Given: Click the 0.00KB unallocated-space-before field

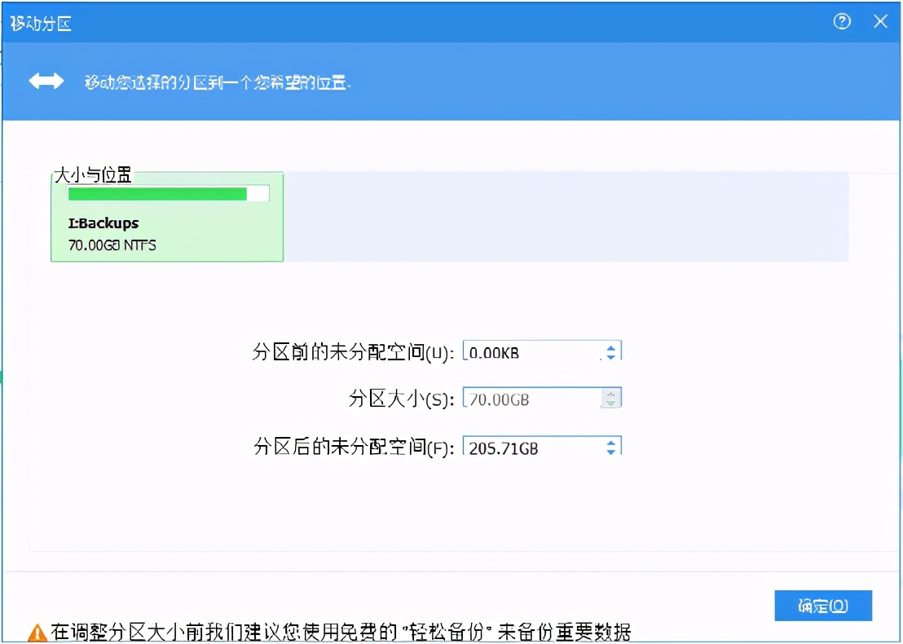Looking at the screenshot, I should pos(530,351).
